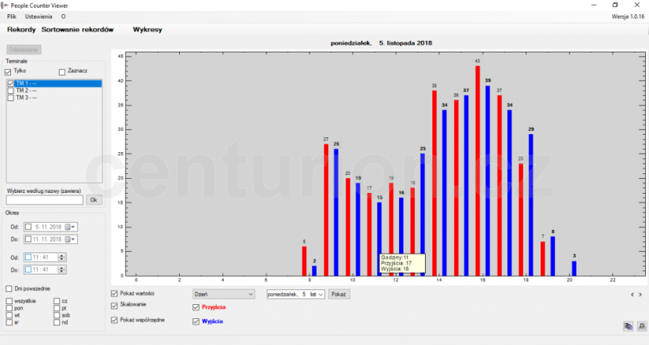Click the red bar labeled 43
649x345 pixels.
[x=478, y=171]
